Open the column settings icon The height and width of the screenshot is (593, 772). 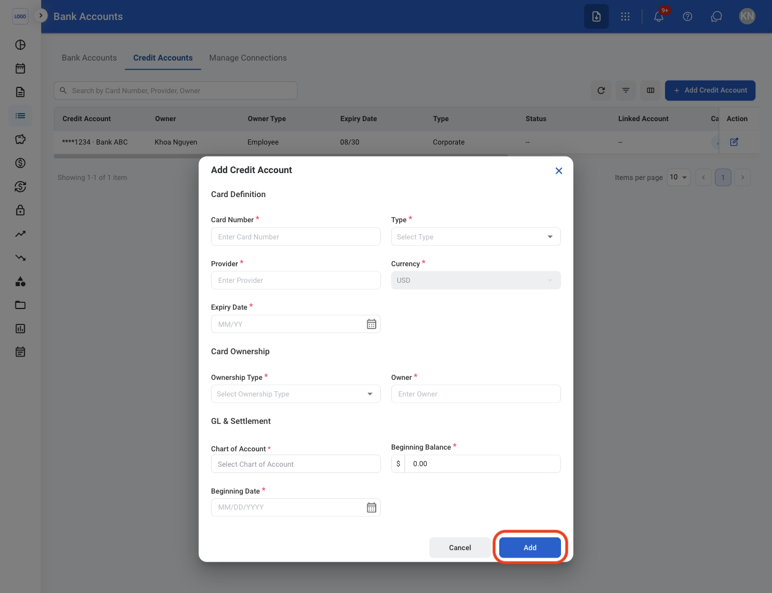pyautogui.click(x=650, y=90)
